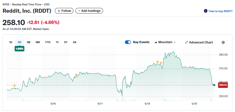The image size is (235, 112).
Task: Select the 1D time range
Action: coord(11,42)
